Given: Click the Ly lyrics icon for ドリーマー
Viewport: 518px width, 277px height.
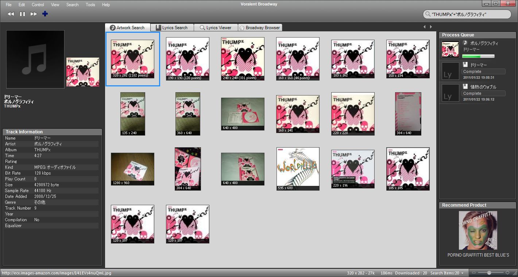Looking at the screenshot, I should (x=450, y=71).
